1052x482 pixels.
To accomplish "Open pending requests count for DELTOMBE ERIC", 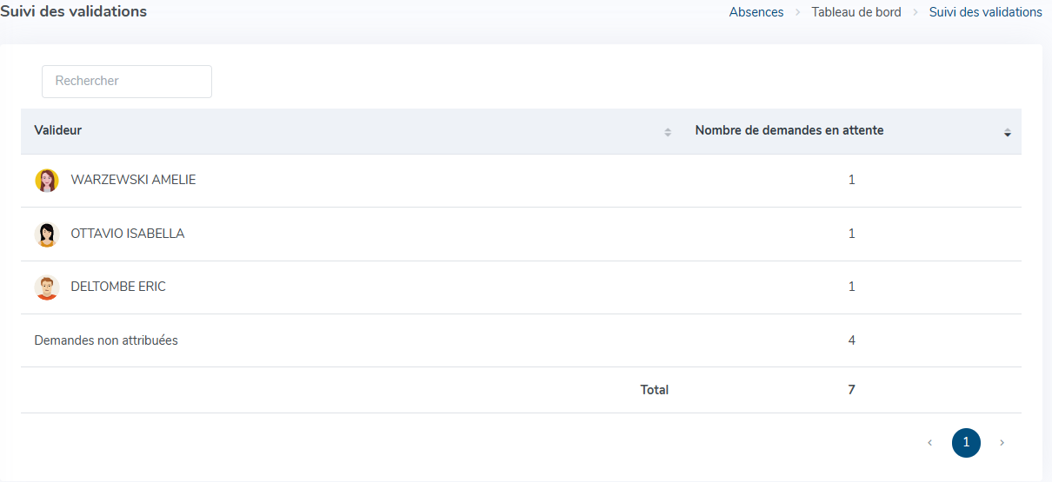I will click(x=851, y=287).
